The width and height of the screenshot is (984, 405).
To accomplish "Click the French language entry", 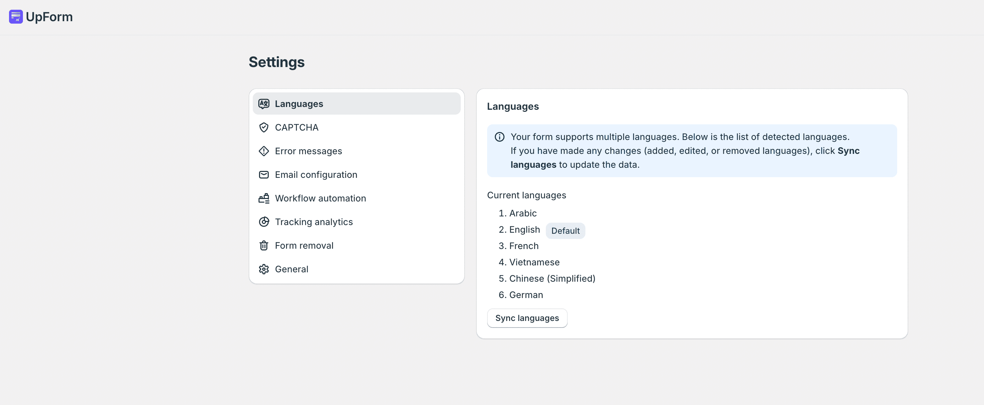I will [x=524, y=246].
